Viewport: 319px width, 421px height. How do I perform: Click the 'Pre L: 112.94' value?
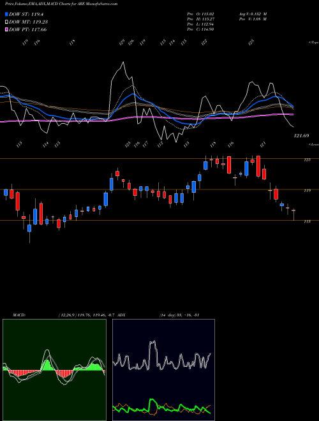(x=200, y=24)
